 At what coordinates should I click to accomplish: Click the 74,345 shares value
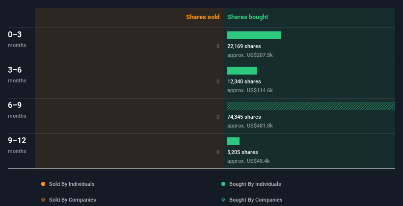click(x=244, y=117)
